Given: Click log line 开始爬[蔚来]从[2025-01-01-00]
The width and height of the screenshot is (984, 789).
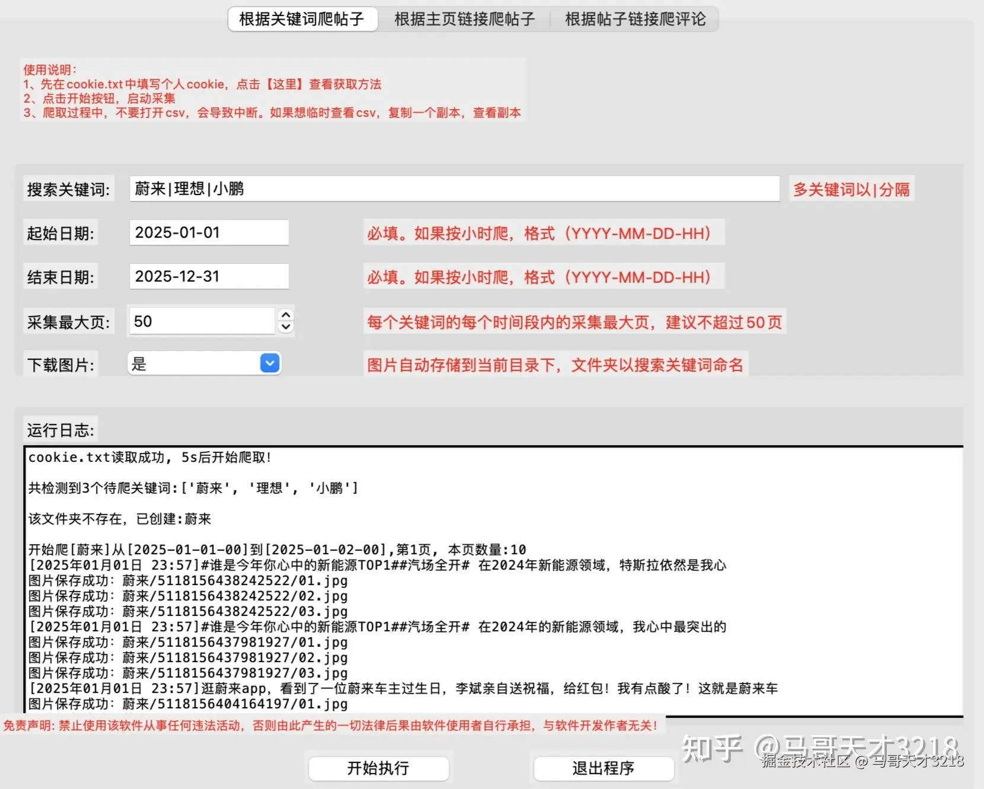Looking at the screenshot, I should pos(277,550).
